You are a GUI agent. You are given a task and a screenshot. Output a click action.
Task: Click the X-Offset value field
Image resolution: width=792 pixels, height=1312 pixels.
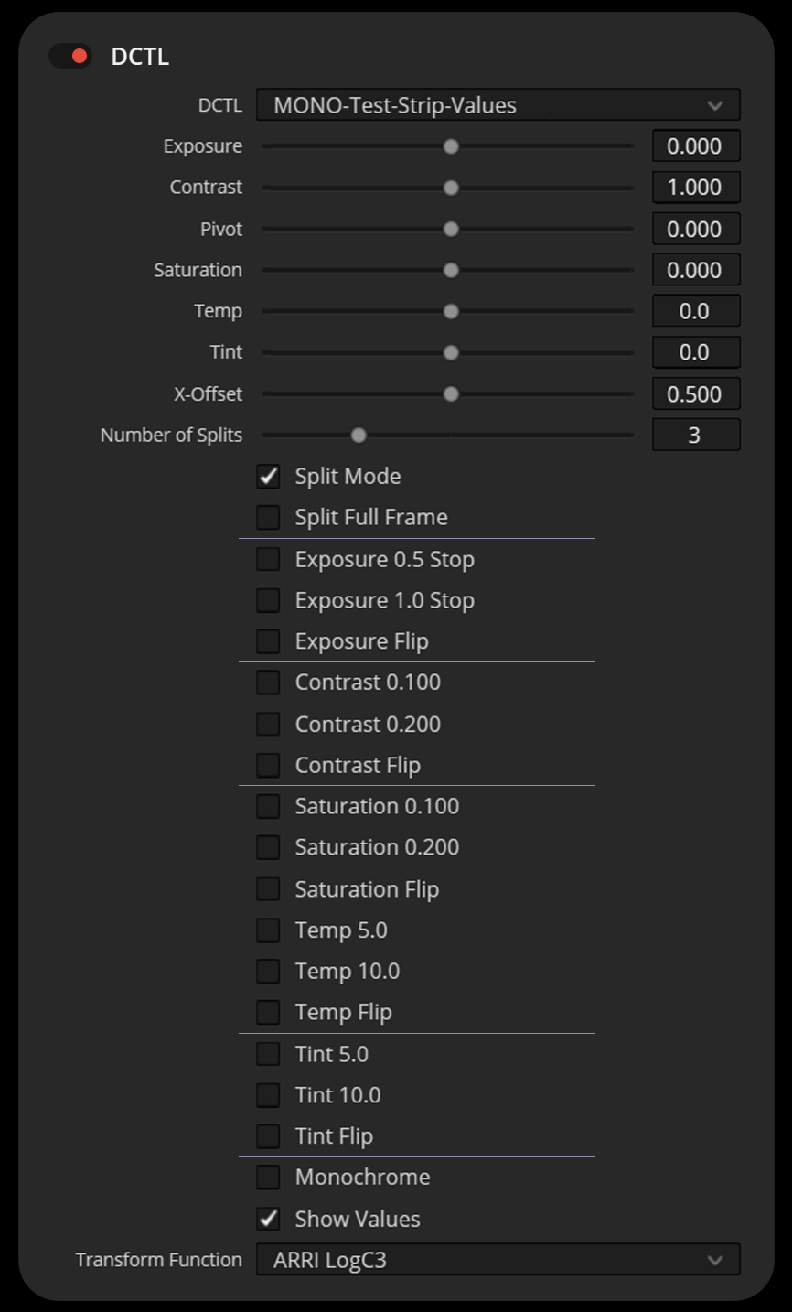[695, 394]
